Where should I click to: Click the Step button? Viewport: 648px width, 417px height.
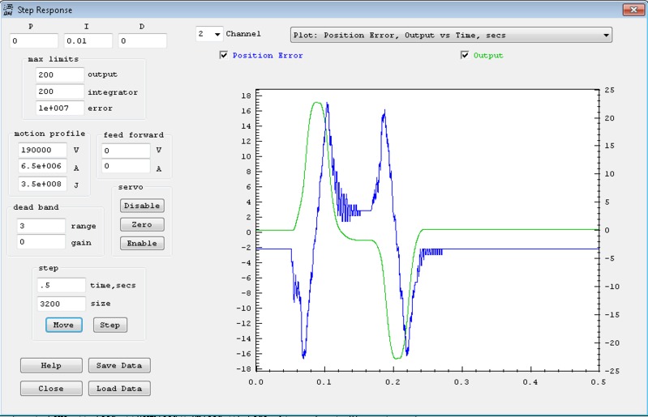coord(109,325)
